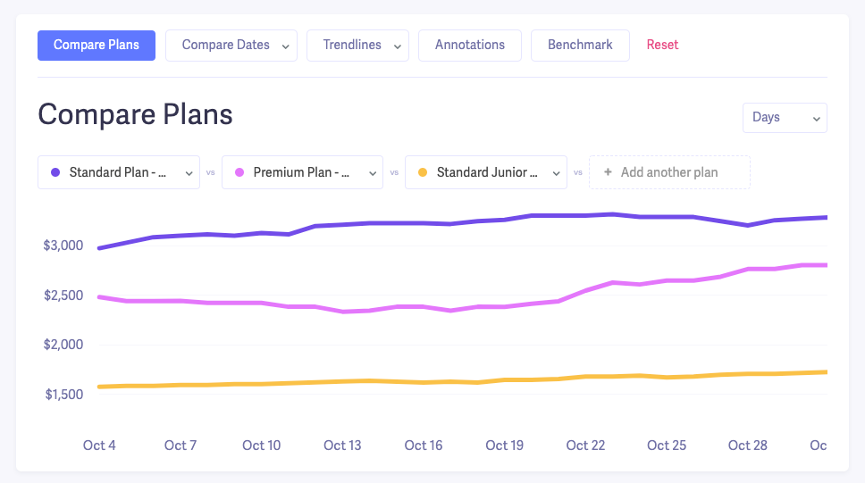
Task: Toggle the Benchmark option
Action: (x=580, y=46)
